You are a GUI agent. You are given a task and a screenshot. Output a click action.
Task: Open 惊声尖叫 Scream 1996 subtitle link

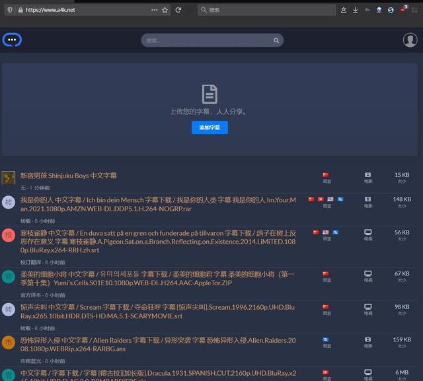pos(157,312)
